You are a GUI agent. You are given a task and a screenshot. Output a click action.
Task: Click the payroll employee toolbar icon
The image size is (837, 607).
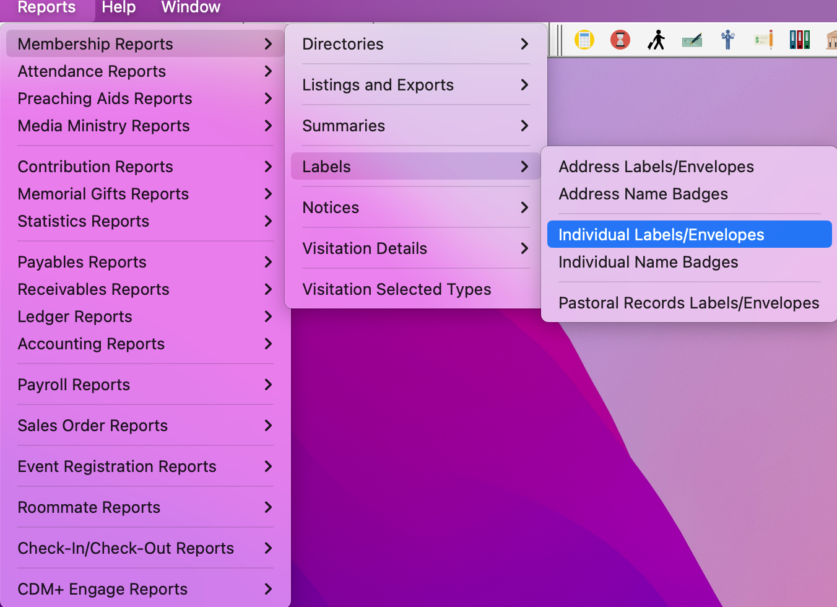click(x=727, y=39)
